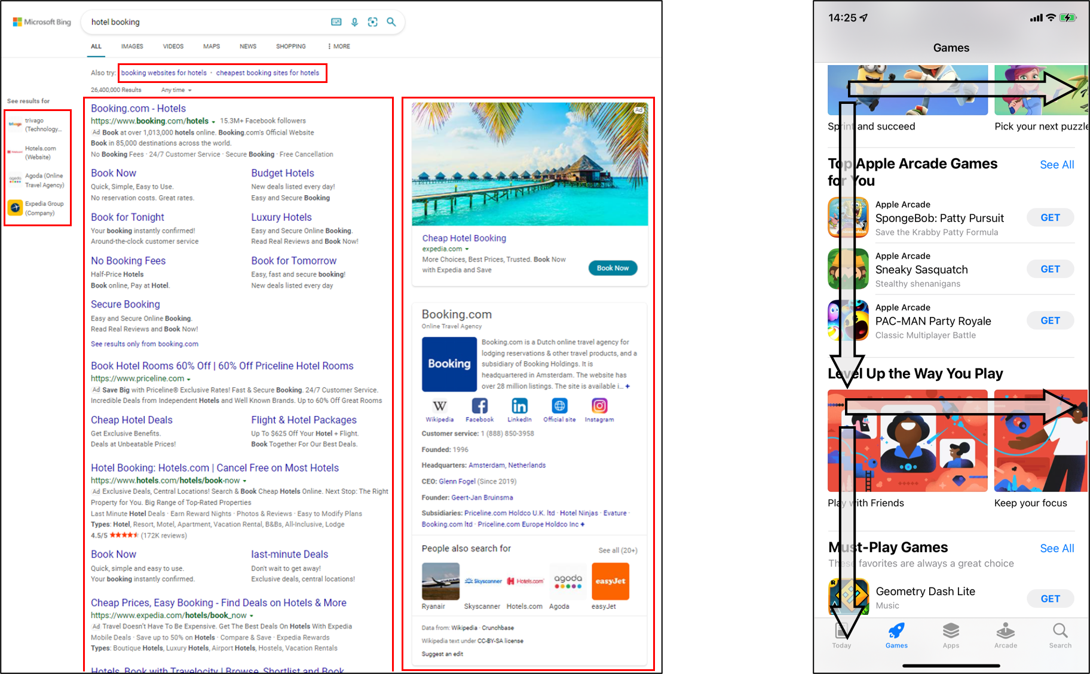Screen dimensions: 1090x674
Task: Tap the Play with Friends banner image
Action: click(908, 441)
